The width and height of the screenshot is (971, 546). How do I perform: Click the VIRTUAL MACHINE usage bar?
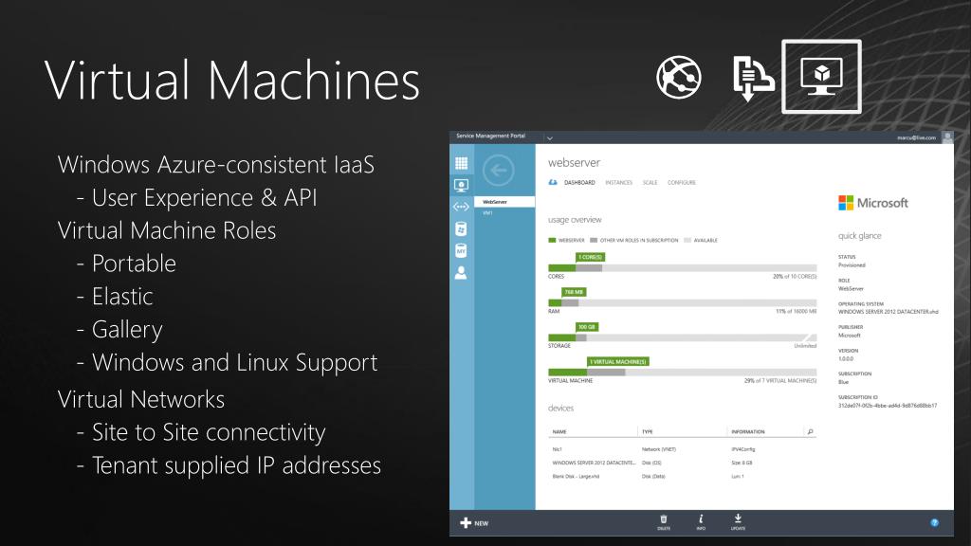click(x=683, y=373)
